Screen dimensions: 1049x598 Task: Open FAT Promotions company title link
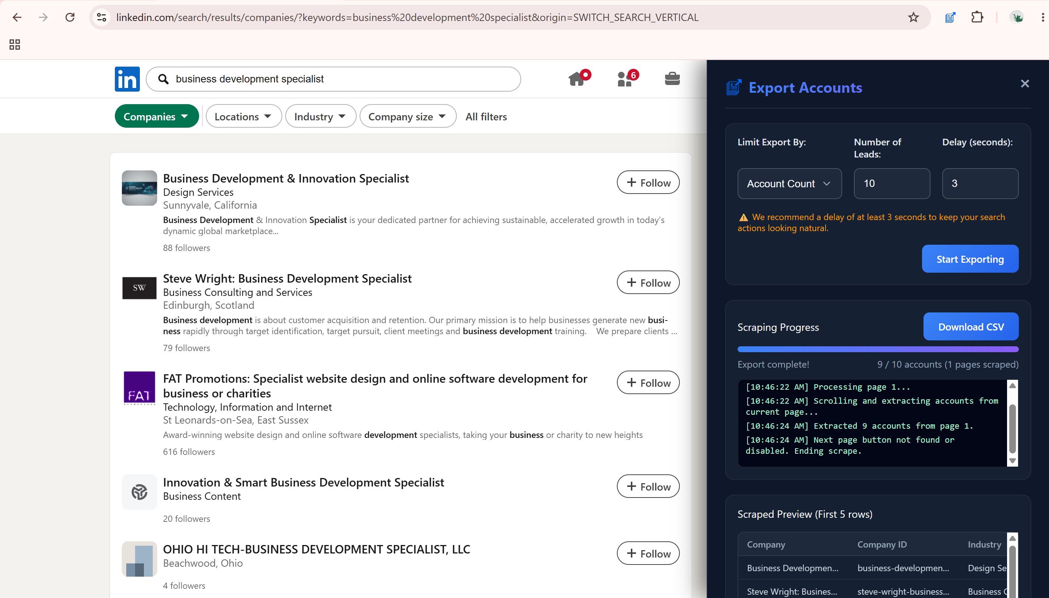(375, 386)
